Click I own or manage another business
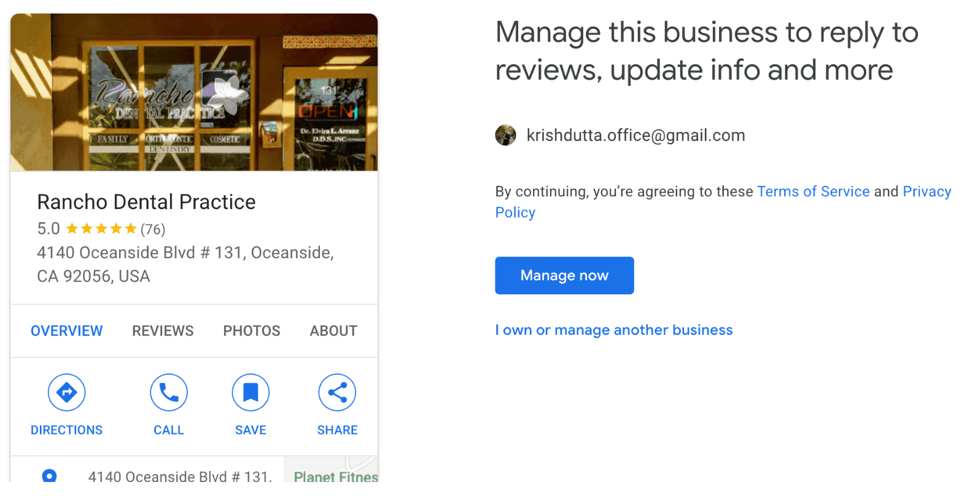This screenshot has width=967, height=501. pos(614,330)
